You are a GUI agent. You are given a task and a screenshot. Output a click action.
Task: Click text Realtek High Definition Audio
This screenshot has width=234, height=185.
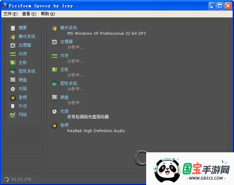point(96,131)
